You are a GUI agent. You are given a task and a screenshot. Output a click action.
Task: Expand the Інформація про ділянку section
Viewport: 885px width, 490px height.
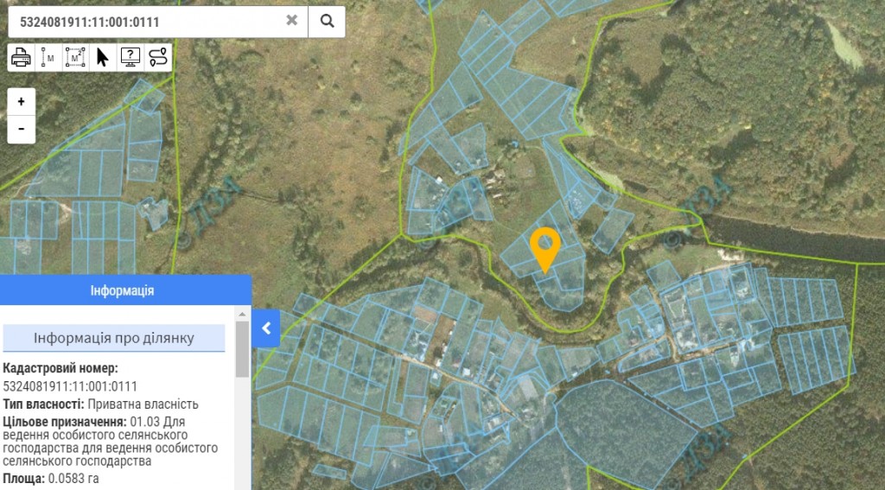pos(113,338)
